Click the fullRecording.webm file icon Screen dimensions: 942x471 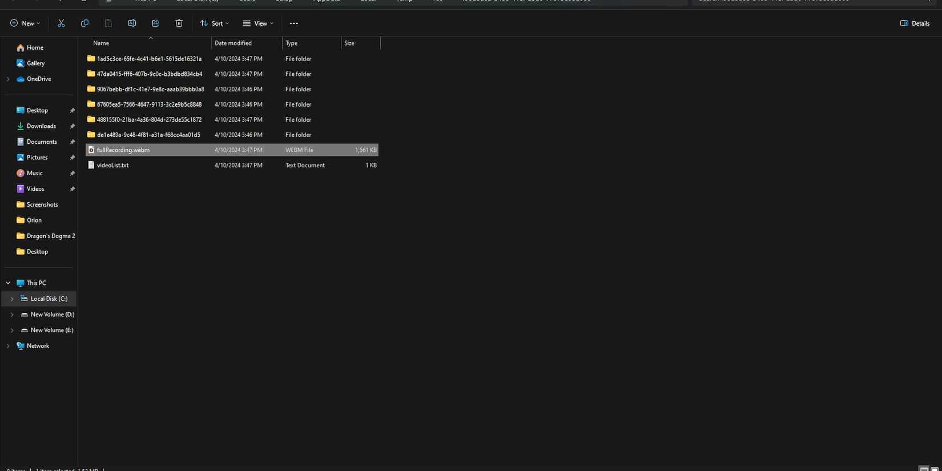91,150
